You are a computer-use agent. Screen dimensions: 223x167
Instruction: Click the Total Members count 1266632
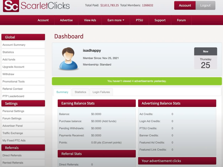pyautogui.click(x=147, y=5)
